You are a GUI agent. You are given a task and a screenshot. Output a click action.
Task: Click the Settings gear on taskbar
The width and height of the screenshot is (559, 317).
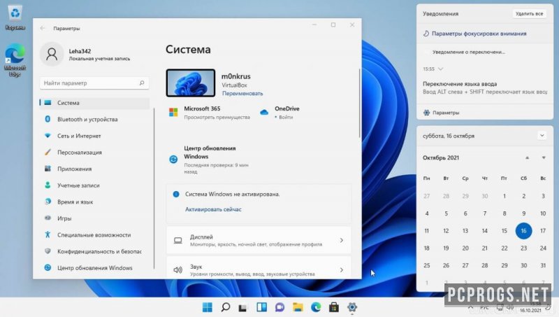point(352,307)
